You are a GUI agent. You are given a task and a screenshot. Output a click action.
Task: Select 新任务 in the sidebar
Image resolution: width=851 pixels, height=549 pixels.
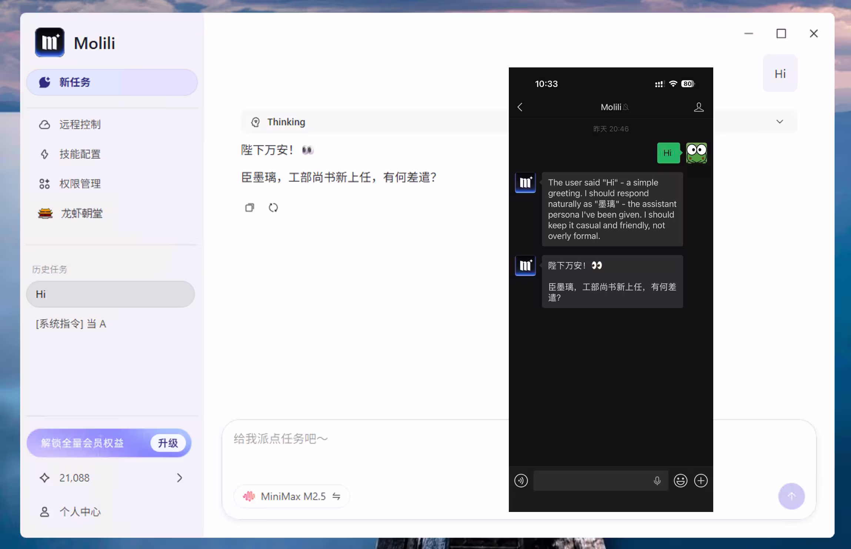[74, 82]
